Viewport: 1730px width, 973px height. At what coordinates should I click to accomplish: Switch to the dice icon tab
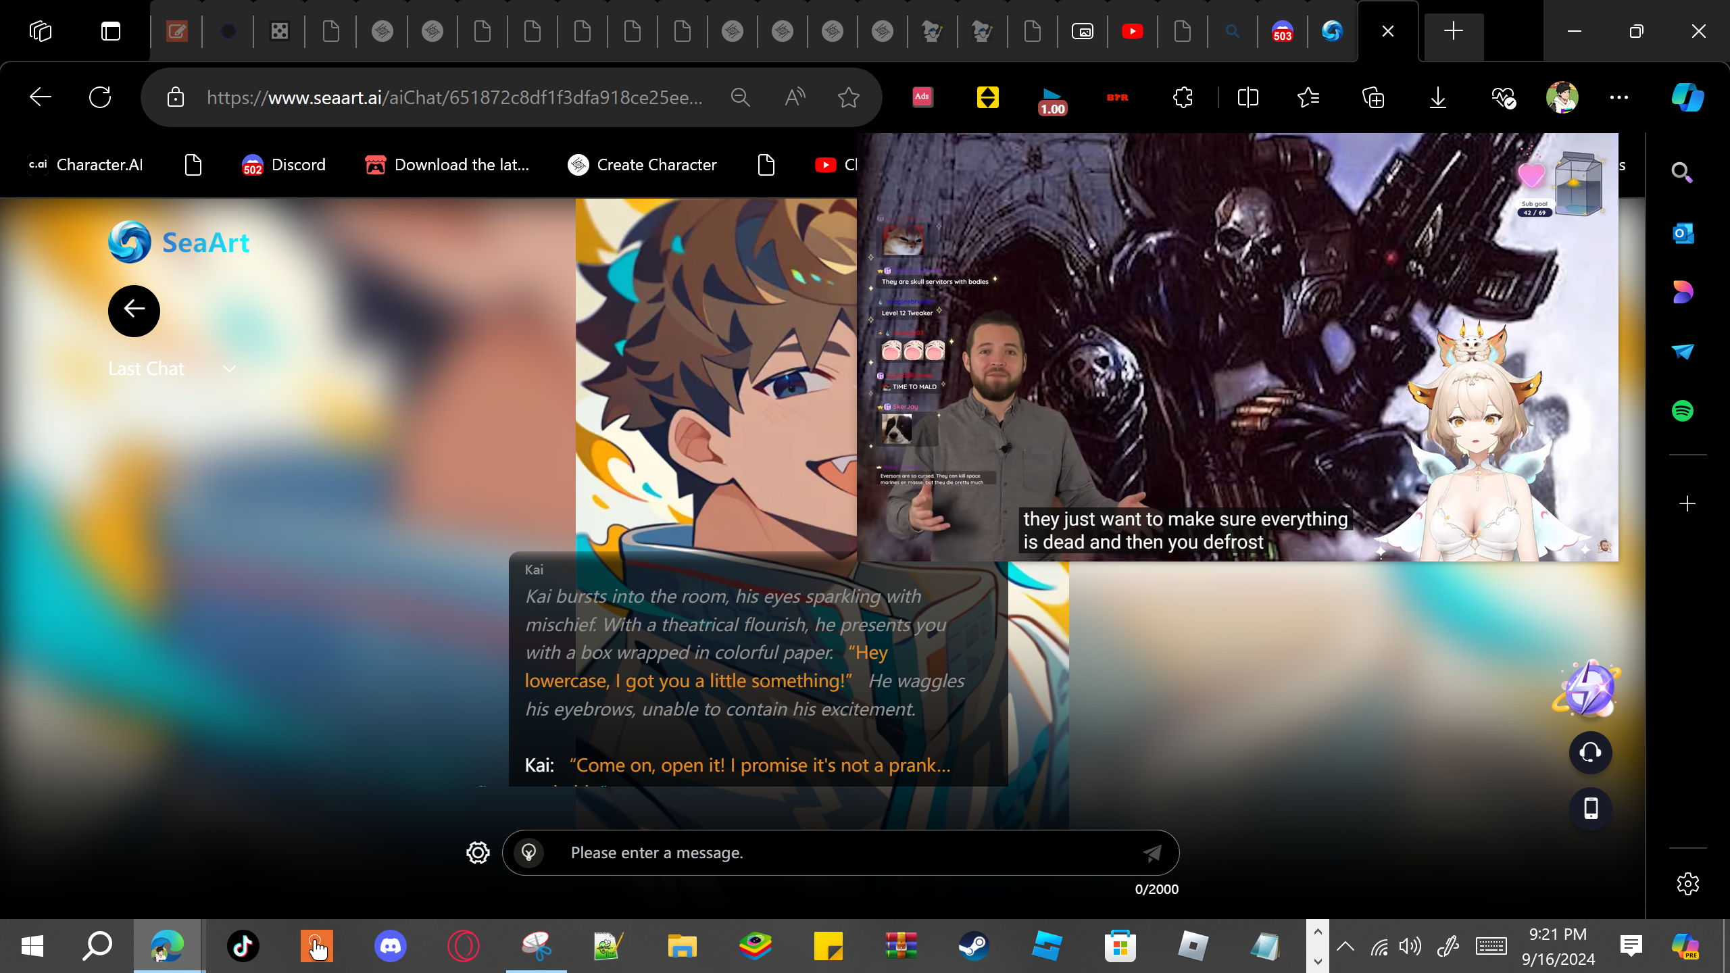click(x=279, y=31)
